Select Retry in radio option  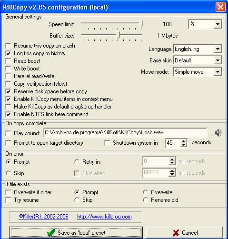pyautogui.click(x=77, y=162)
